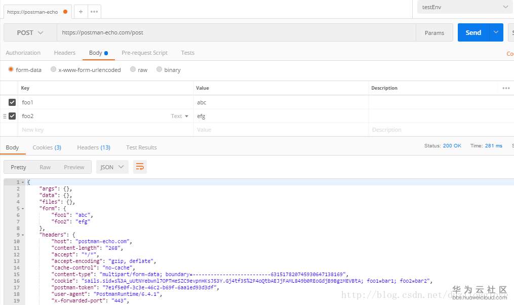Image resolution: width=514 pixels, height=305 pixels.
Task: Collapse the "form" object at line 5
Action: 23,208
